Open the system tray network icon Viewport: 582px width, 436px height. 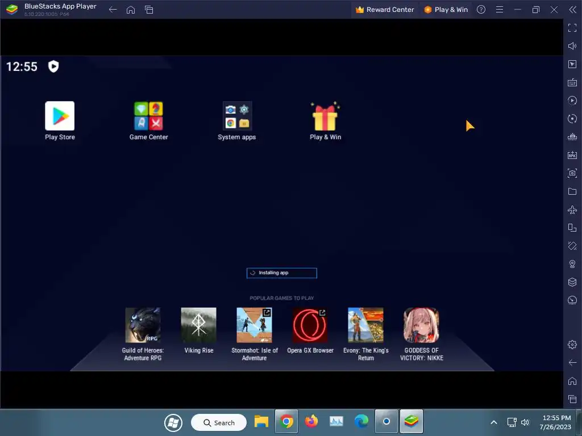pos(512,422)
